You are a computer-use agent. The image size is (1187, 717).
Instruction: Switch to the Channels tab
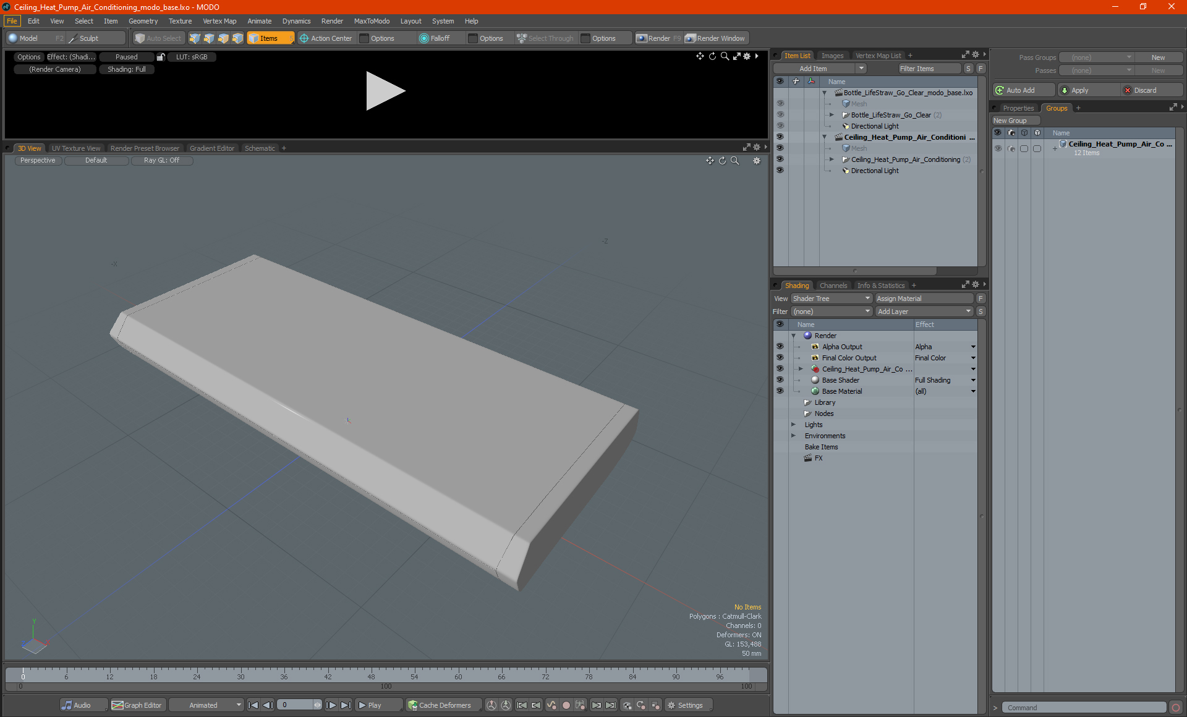pyautogui.click(x=833, y=286)
